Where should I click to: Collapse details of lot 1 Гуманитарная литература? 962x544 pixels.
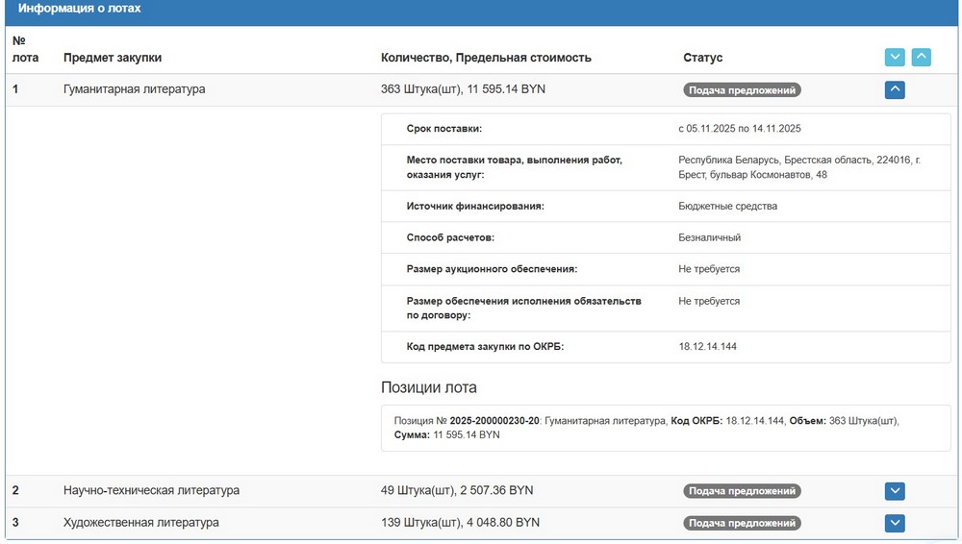(895, 90)
